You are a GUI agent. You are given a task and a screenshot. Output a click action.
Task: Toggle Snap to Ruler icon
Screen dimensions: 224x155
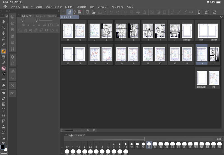click(x=172, y=12)
